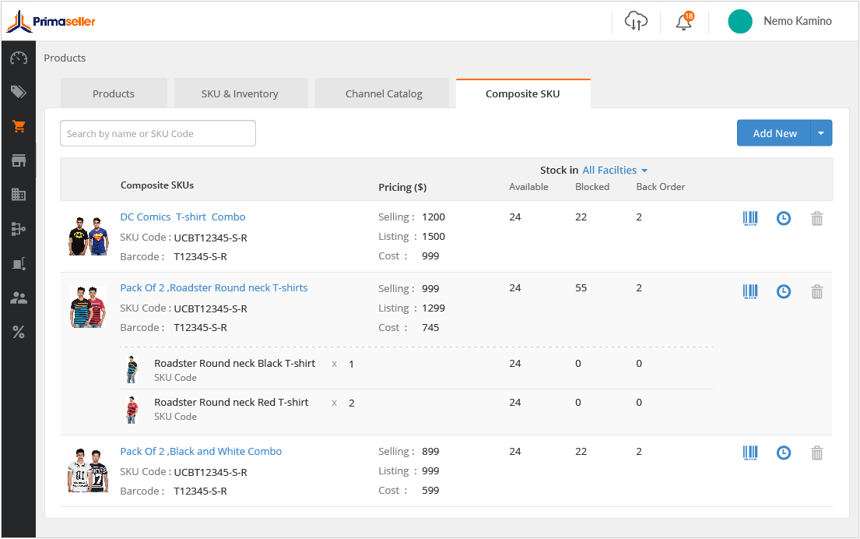Image resolution: width=860 pixels, height=539 pixels.
Task: Click listing price 1299 value
Action: (x=434, y=308)
